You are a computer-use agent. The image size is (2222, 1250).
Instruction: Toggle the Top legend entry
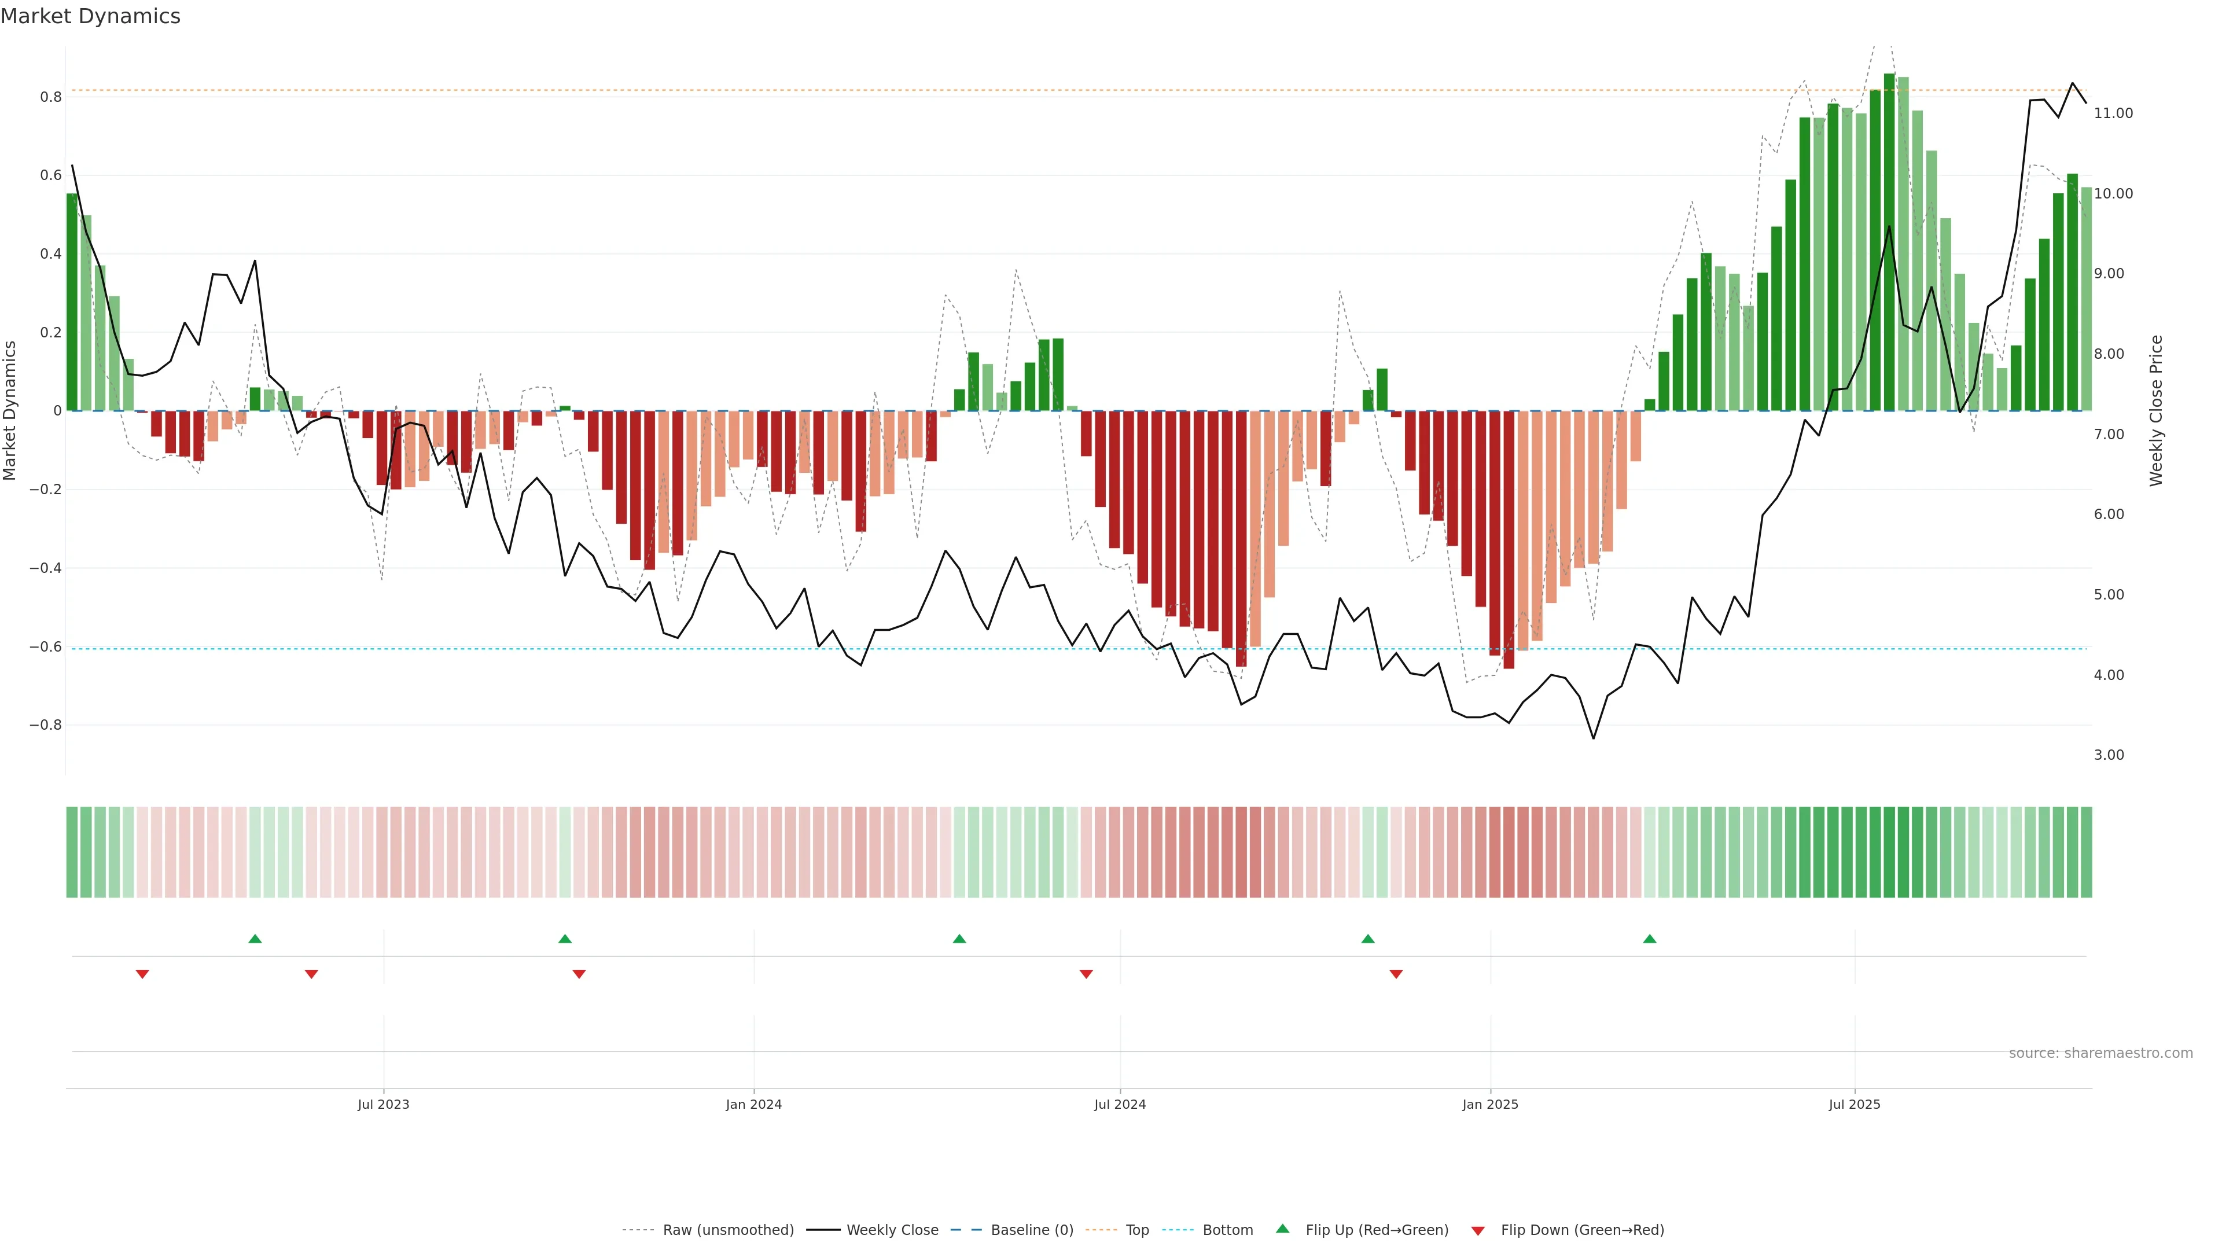[x=1137, y=1230]
